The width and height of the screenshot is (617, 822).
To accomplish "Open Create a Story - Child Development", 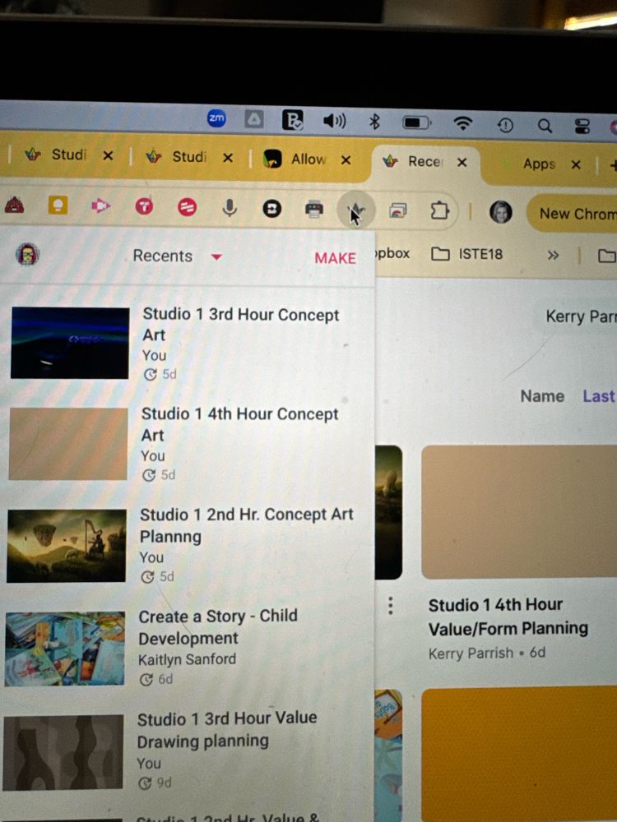I will [x=218, y=626].
